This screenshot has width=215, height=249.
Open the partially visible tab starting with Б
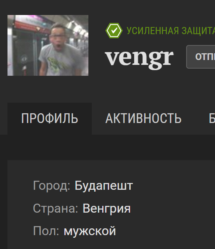click(x=212, y=118)
